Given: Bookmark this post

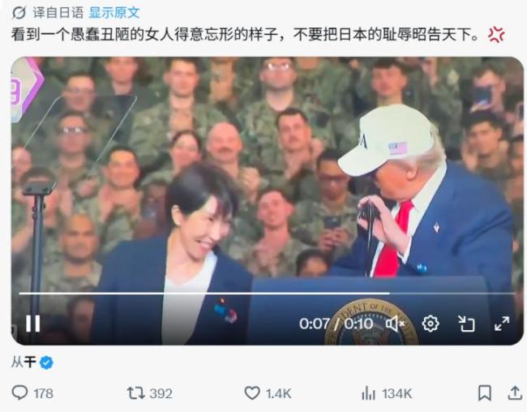Looking at the screenshot, I should [x=484, y=393].
